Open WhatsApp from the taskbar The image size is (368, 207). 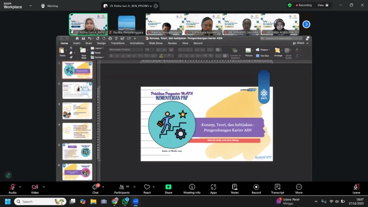click(x=125, y=201)
